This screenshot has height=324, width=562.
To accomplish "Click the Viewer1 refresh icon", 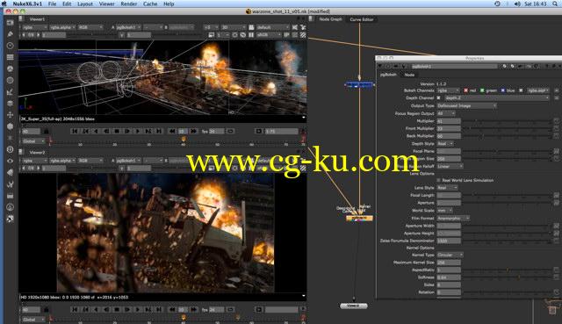I will click(243, 35).
